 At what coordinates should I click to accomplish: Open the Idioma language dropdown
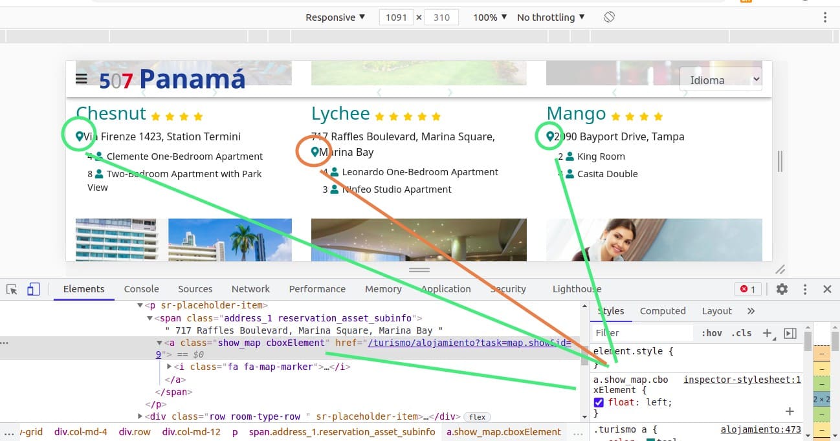[x=720, y=80]
